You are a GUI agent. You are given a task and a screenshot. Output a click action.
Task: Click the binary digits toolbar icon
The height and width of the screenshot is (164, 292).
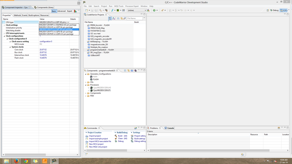click(x=123, y=11)
